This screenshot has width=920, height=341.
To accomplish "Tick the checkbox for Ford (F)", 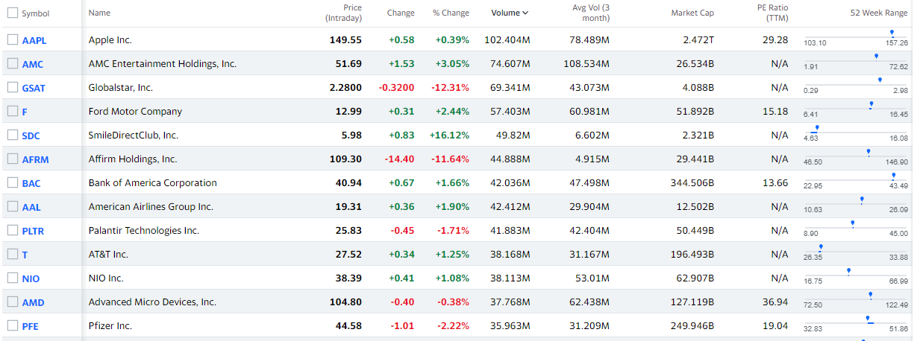I will (13, 111).
